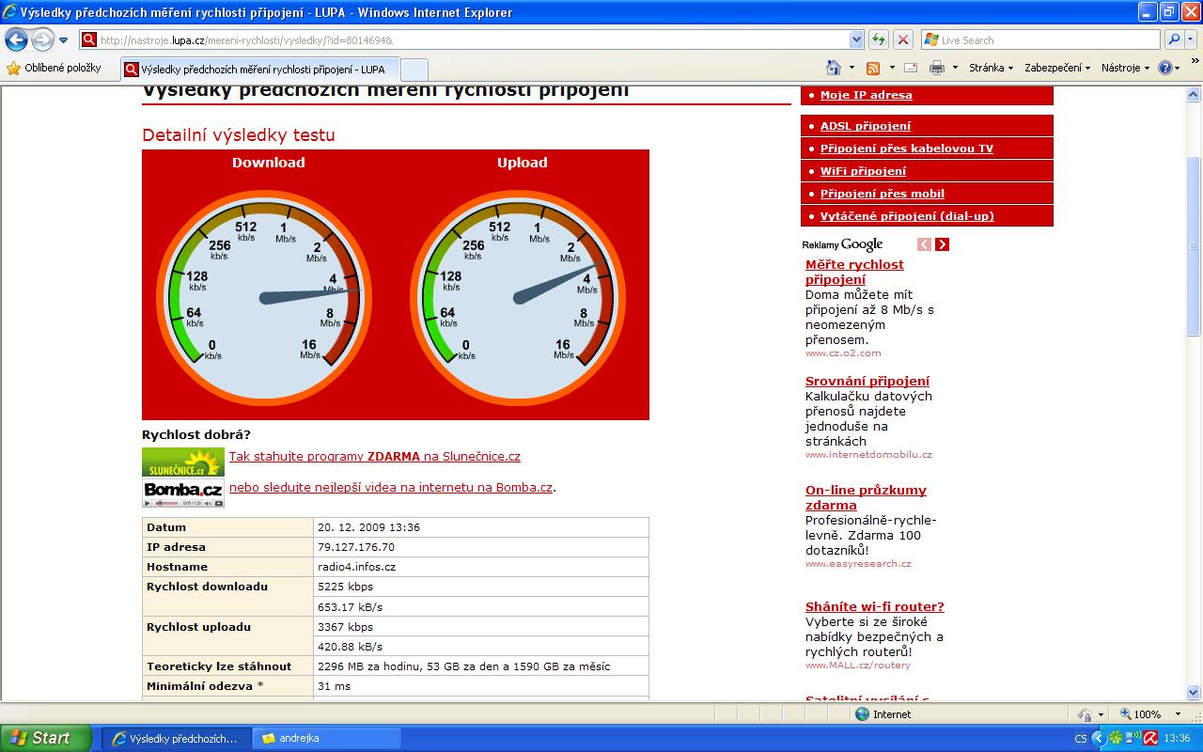This screenshot has height=752, width=1203.
Task: Open the Stránka menu
Action: [991, 68]
